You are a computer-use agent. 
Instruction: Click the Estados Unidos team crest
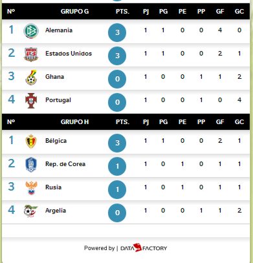(31, 54)
